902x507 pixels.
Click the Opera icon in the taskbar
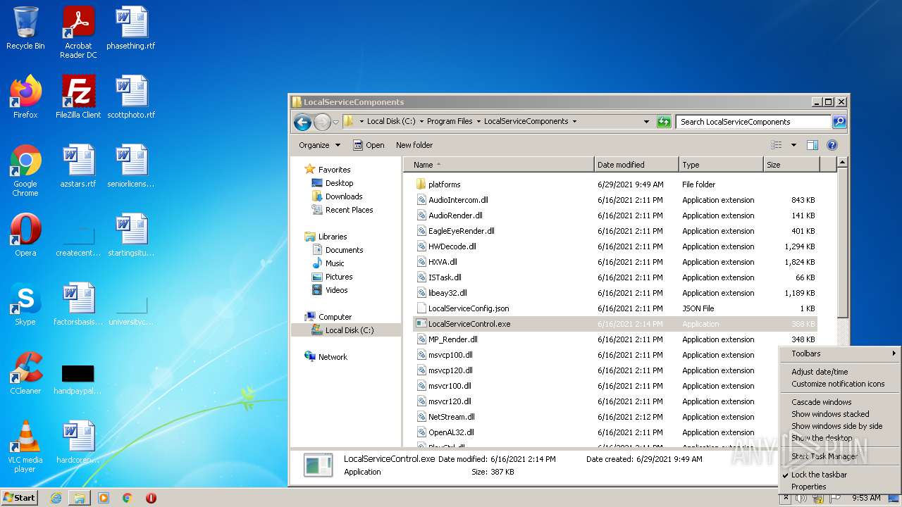coord(151,498)
